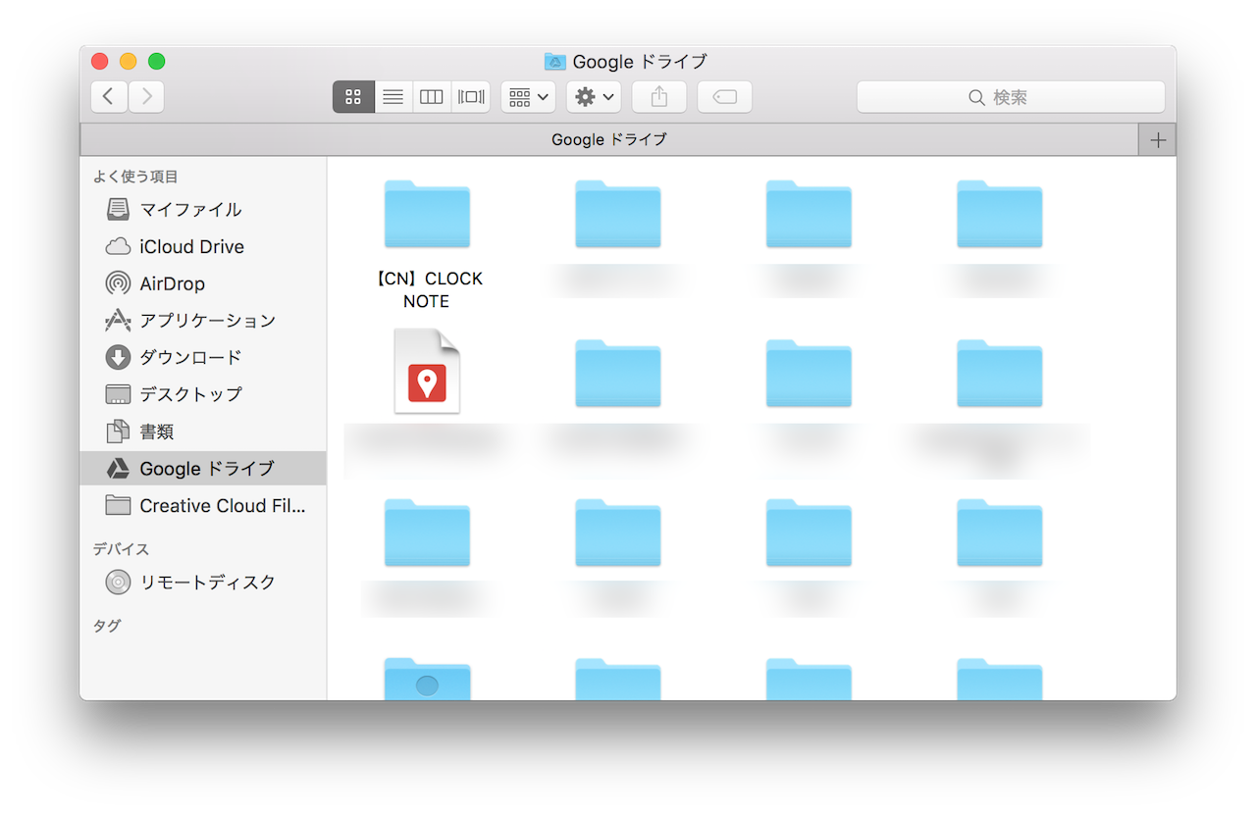This screenshot has width=1256, height=814.
Task: Click the AirDrop radar icon
Action: pyautogui.click(x=118, y=284)
